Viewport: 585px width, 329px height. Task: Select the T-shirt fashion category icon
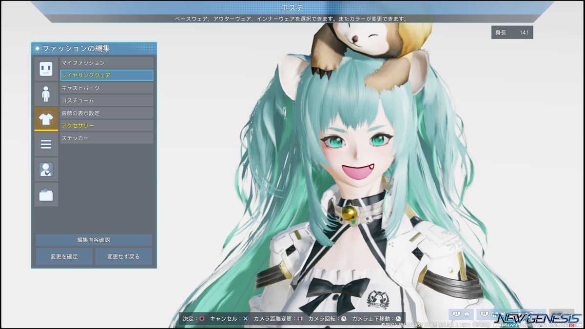[x=46, y=119]
